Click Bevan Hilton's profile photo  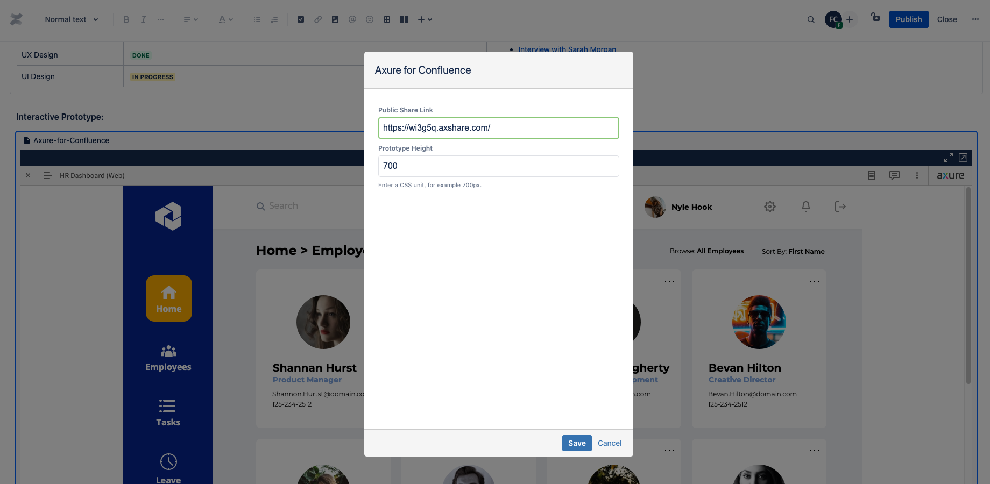[759, 322]
